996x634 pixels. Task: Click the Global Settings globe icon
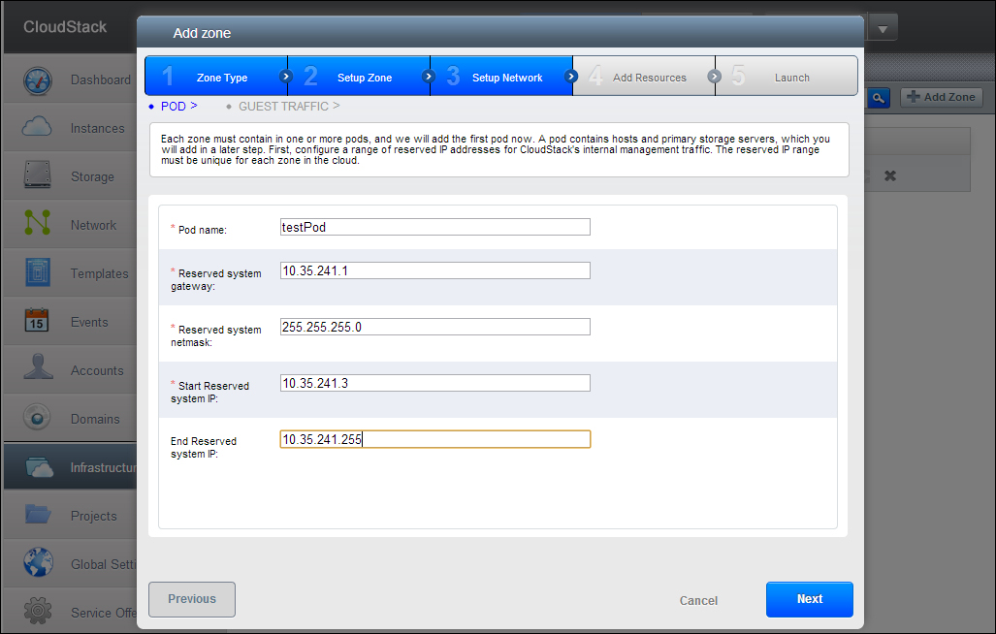tap(38, 564)
